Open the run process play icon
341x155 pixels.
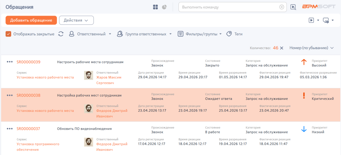click(x=311, y=20)
